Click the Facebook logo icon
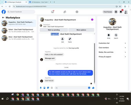This screenshot has height=105, width=131. [x=4, y=12]
